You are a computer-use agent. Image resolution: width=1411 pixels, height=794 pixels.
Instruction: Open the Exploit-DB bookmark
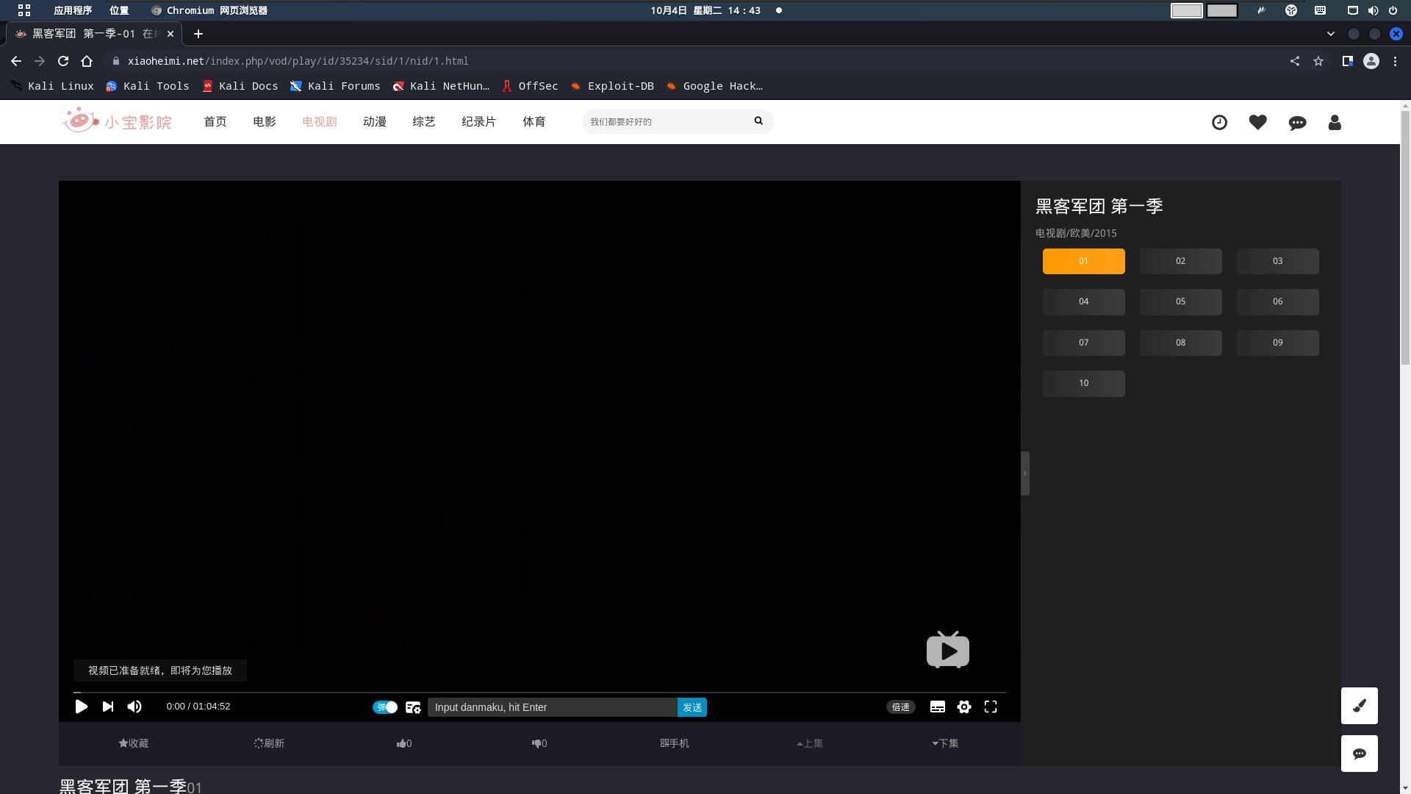point(612,86)
